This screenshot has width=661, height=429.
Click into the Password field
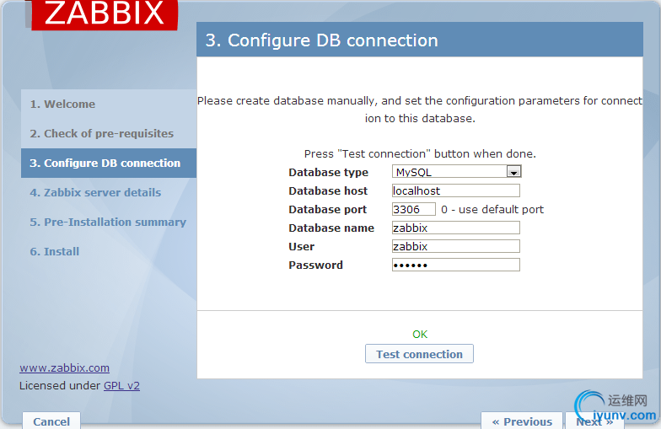[455, 265]
